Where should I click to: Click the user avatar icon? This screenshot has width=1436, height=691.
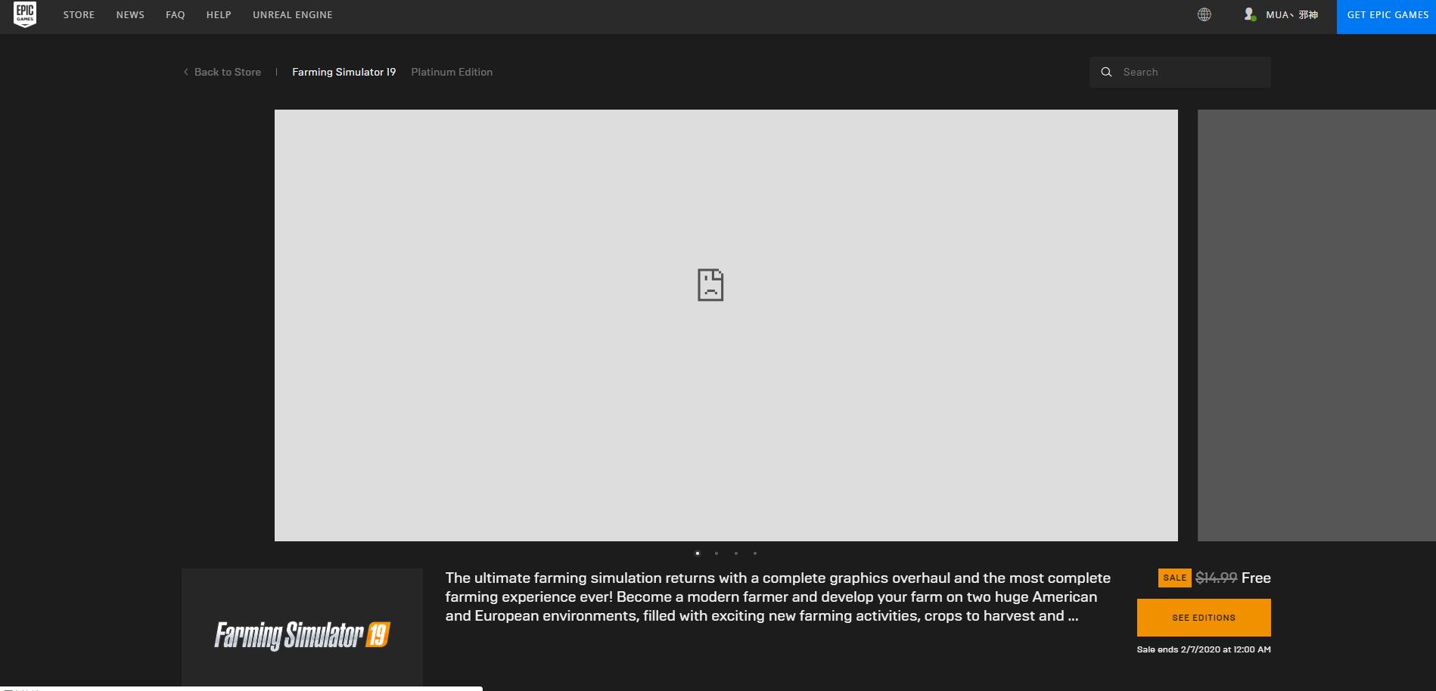coord(1250,14)
